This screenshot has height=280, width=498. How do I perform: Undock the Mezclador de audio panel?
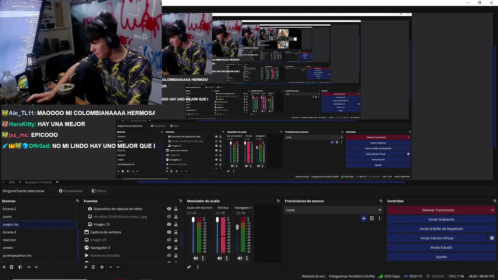coord(278,201)
